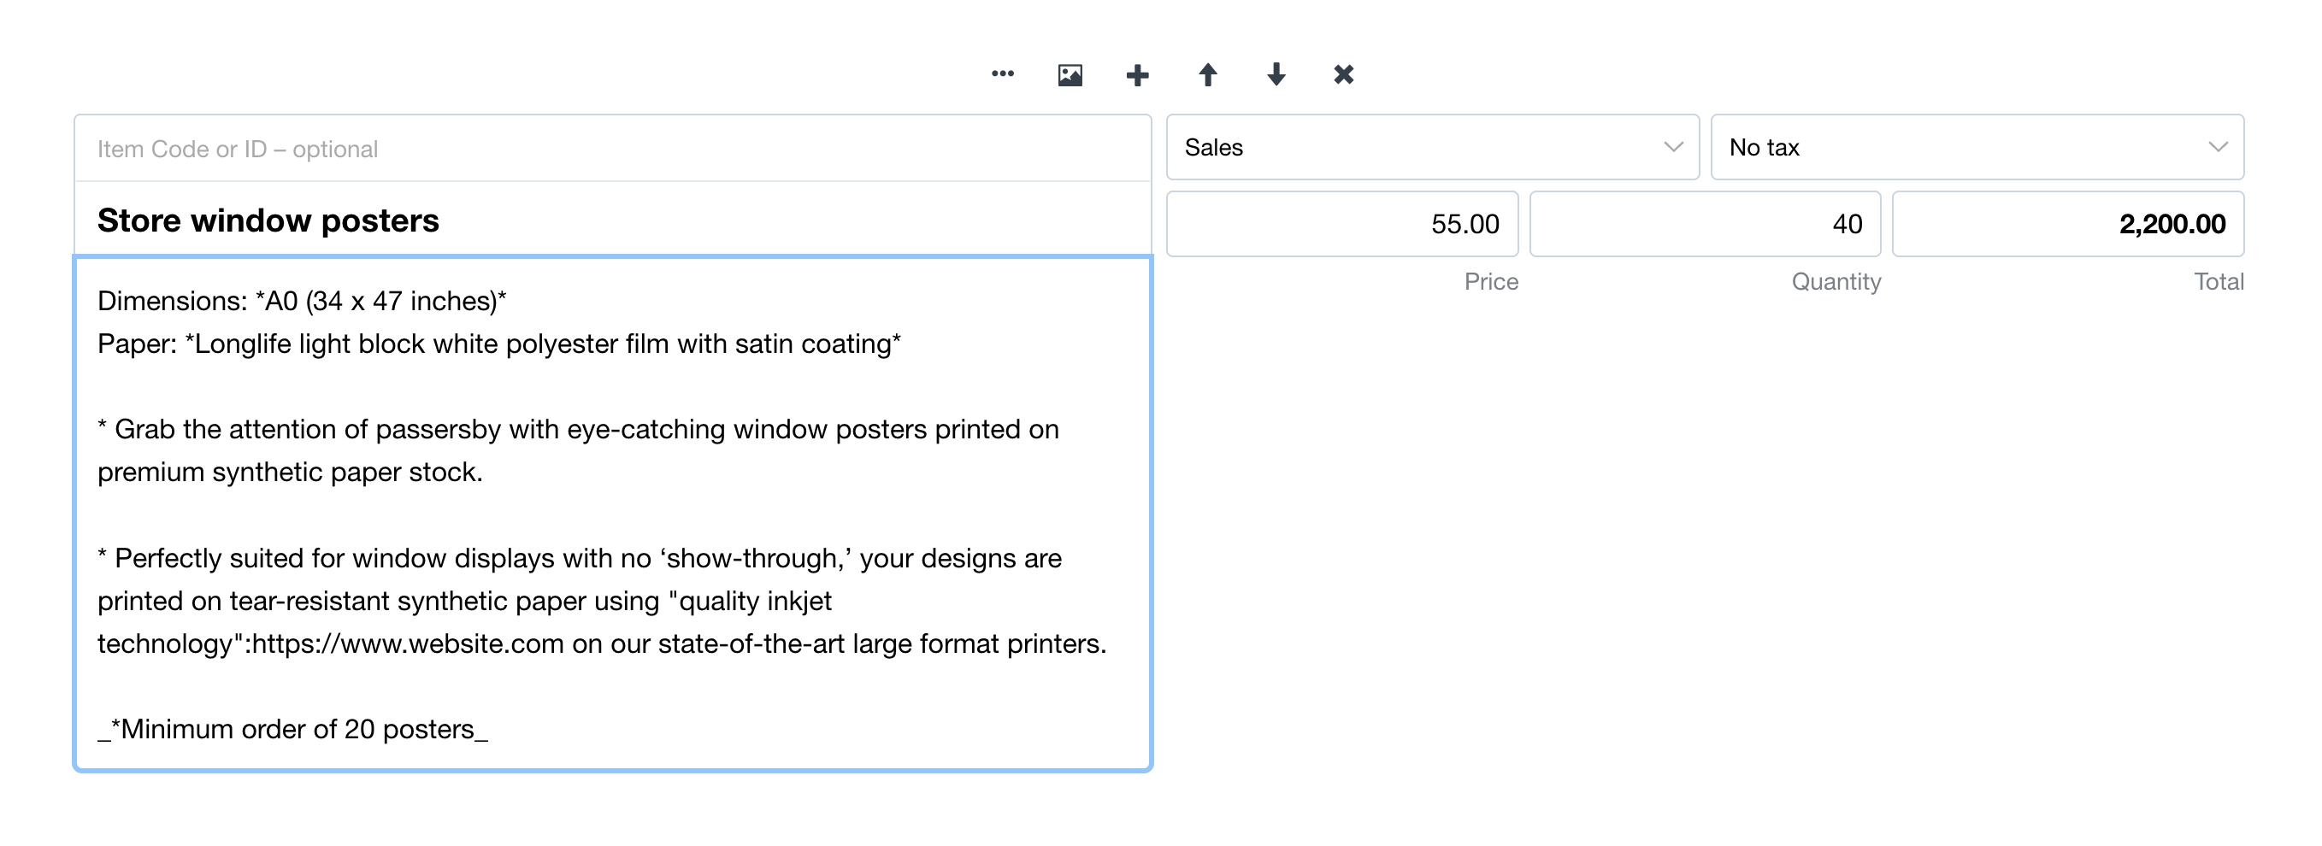Screen dimensions: 2322x846
Task: Open the more options ellipsis menu
Action: (1002, 73)
